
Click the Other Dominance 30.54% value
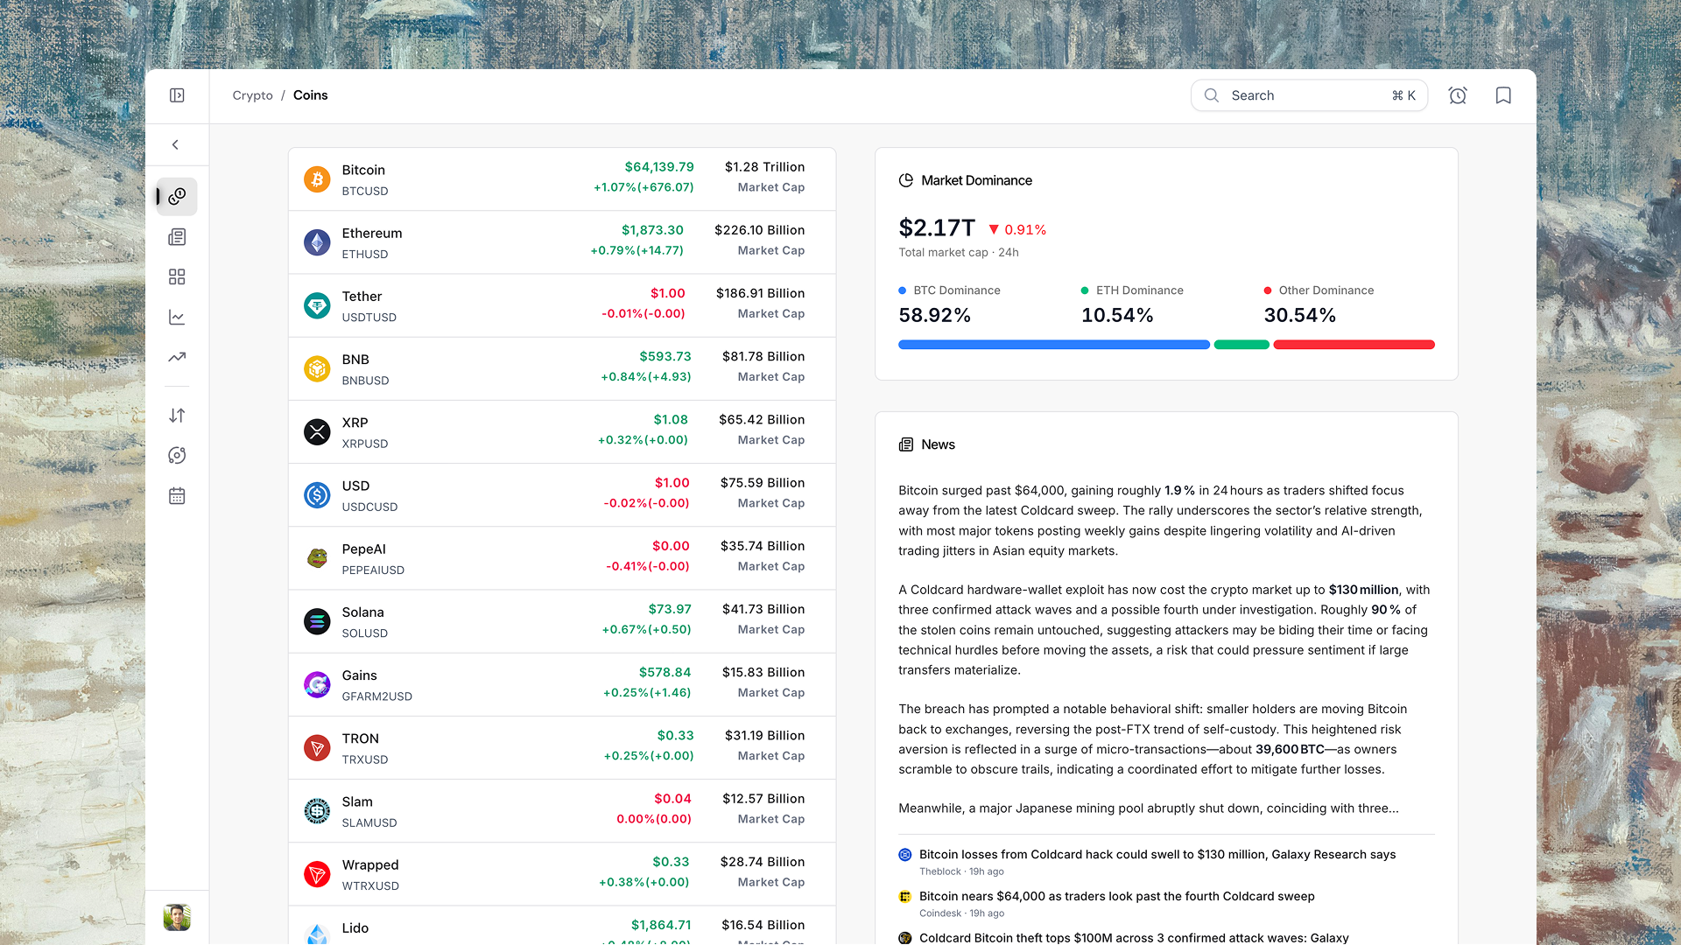point(1300,316)
